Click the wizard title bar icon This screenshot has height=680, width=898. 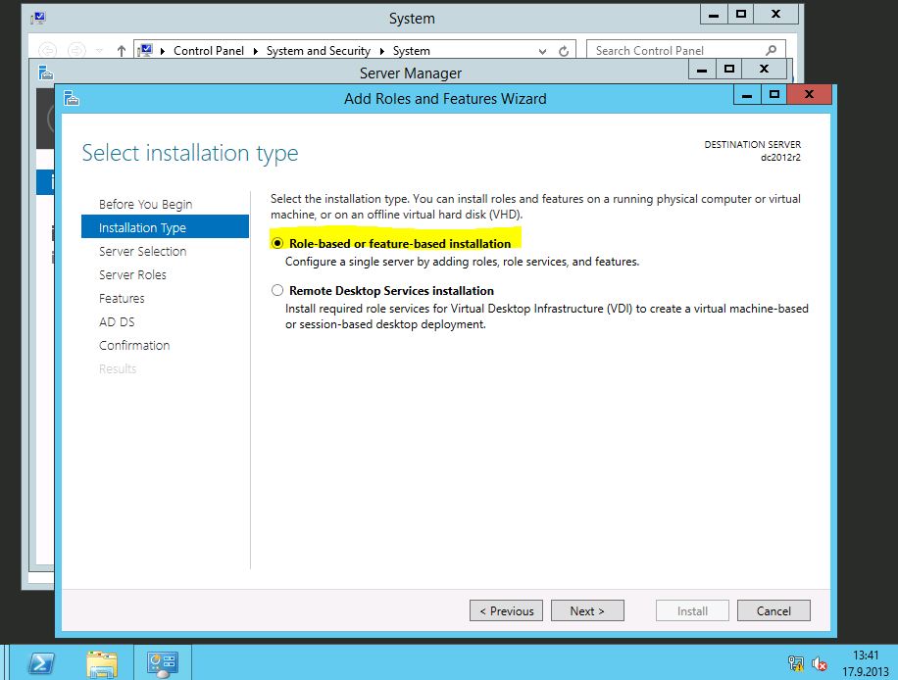point(72,98)
